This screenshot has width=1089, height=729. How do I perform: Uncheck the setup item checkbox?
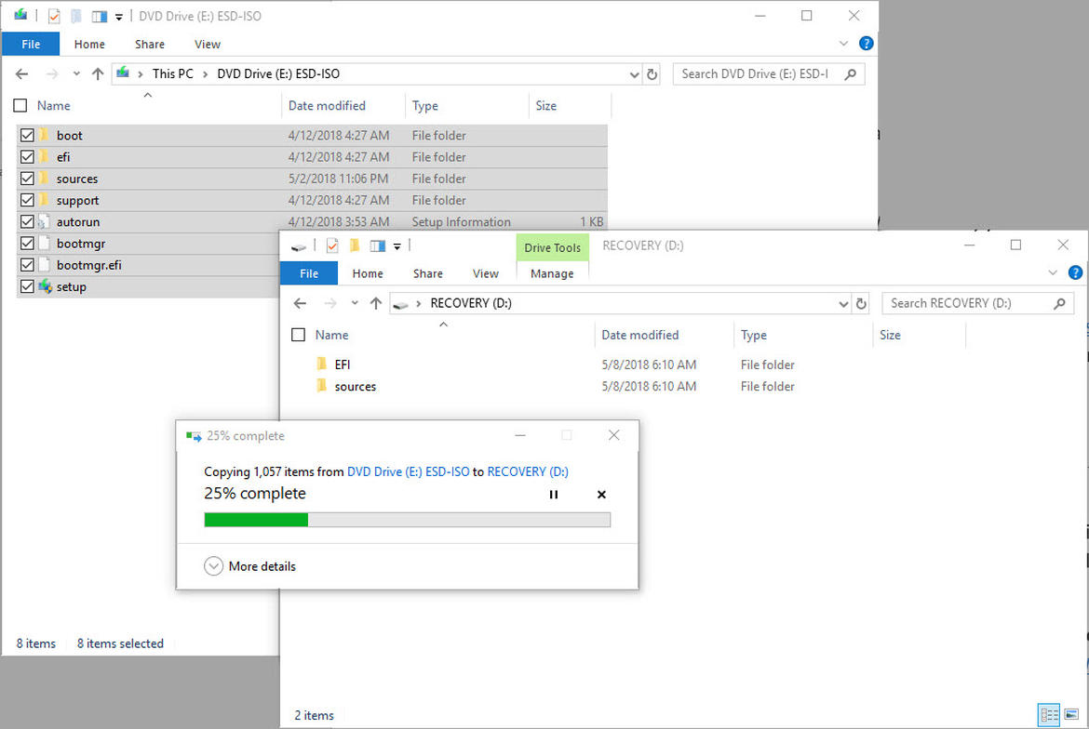point(27,286)
